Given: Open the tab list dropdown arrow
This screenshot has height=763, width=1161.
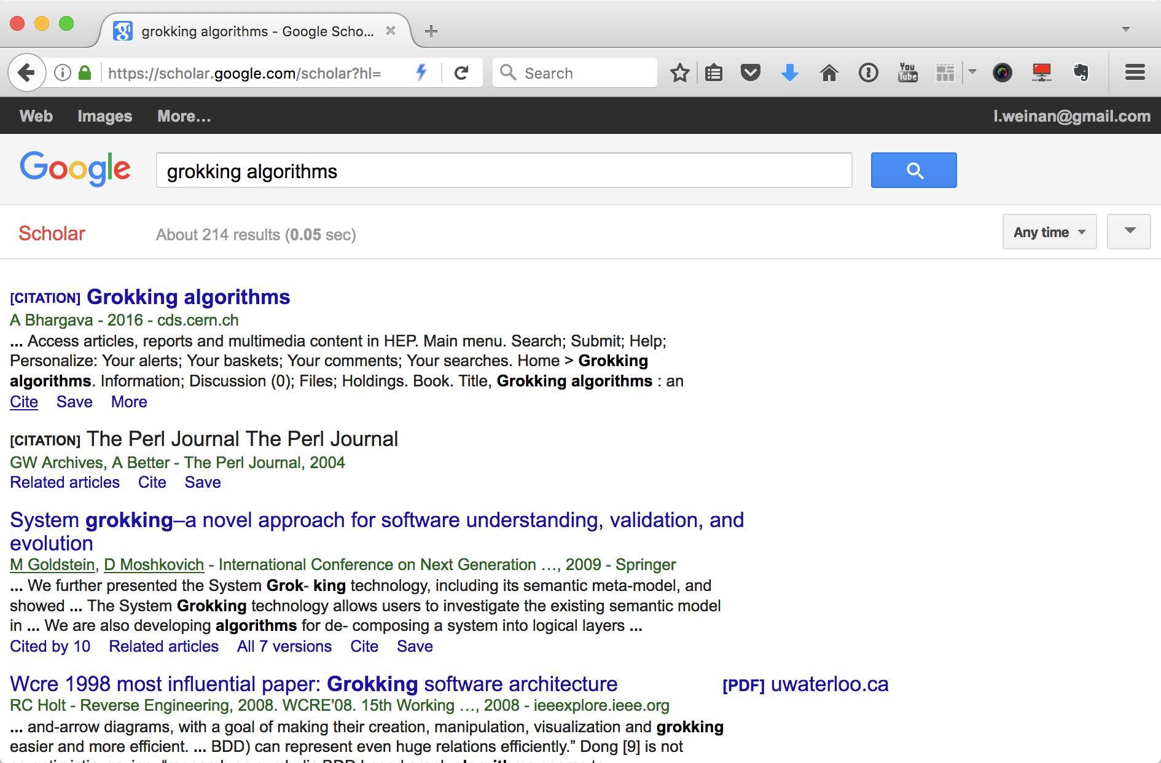Looking at the screenshot, I should (1126, 29).
